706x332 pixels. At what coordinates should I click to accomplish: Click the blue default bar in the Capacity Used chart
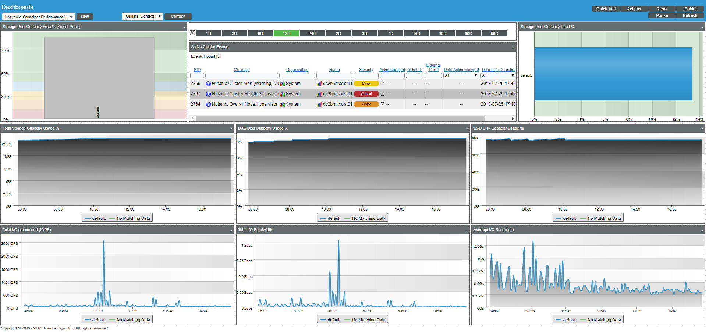pos(613,74)
